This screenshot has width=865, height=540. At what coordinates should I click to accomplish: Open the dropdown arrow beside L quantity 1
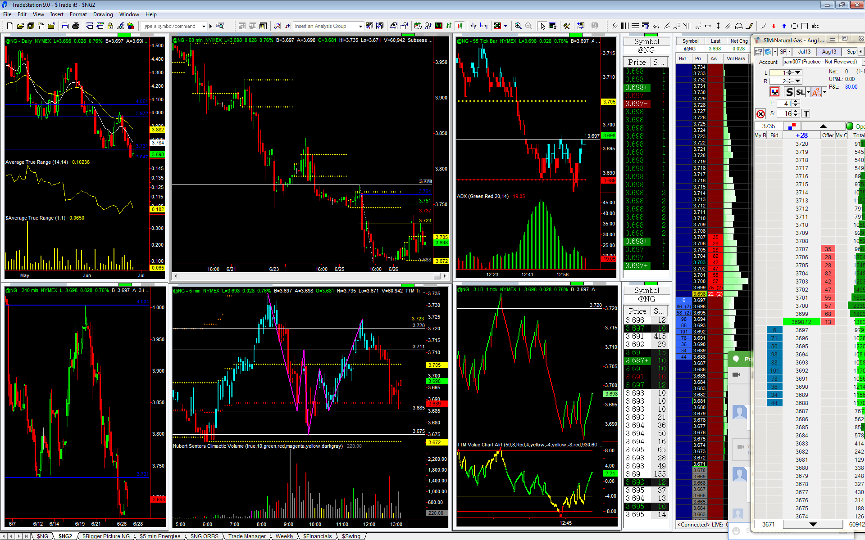798,72
